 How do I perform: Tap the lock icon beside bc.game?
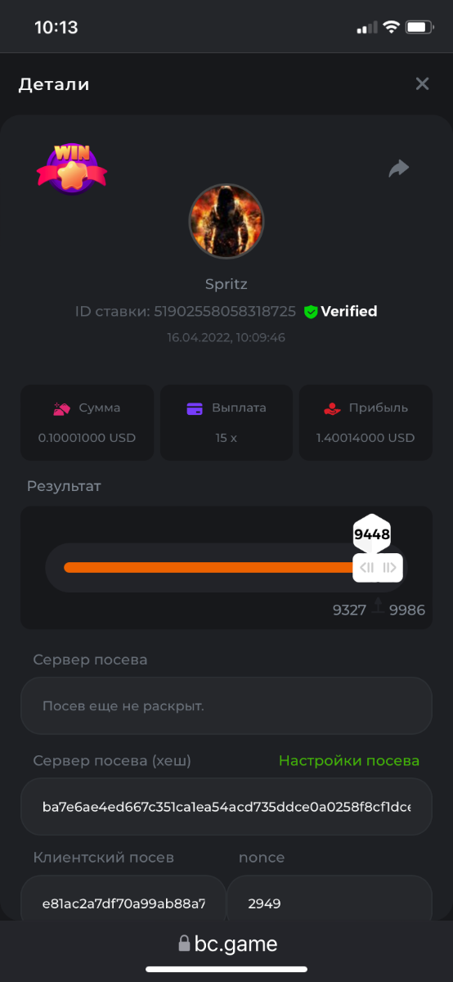[184, 944]
